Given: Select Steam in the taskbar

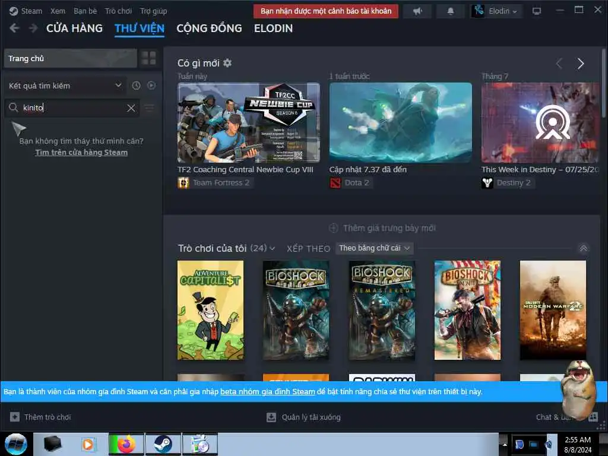Looking at the screenshot, I should [163, 444].
